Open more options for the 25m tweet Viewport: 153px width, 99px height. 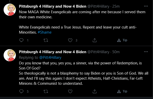click(146, 6)
